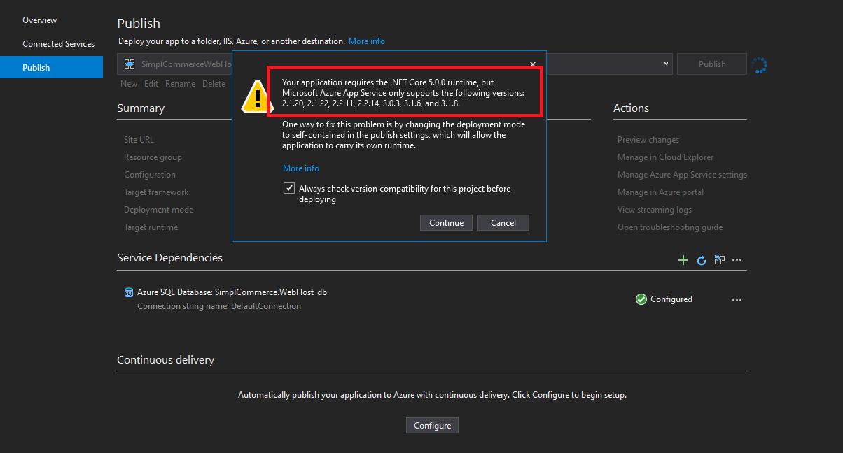
Task: Open the More info link inside the dialog
Action: coord(300,168)
